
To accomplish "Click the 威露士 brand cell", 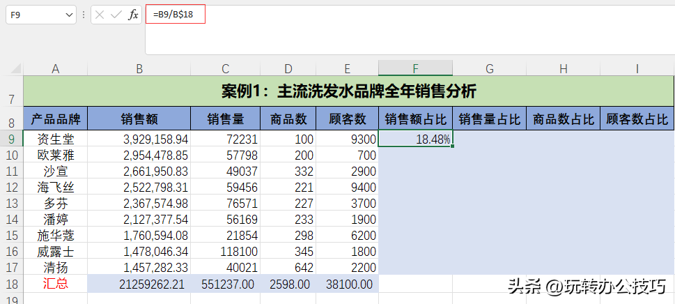I will [56, 252].
